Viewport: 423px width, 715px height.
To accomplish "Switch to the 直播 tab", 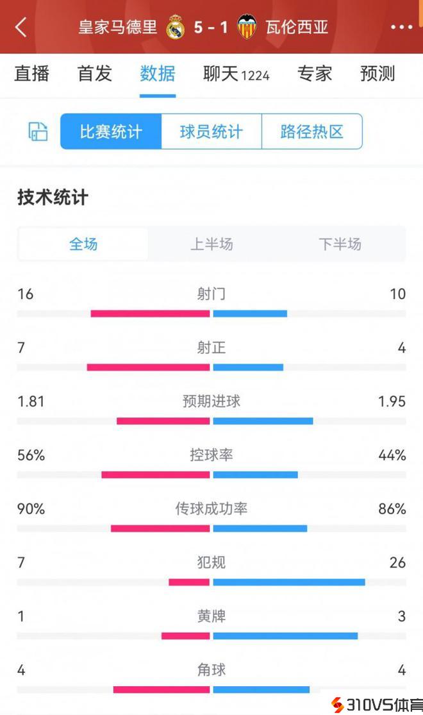I will (x=32, y=74).
